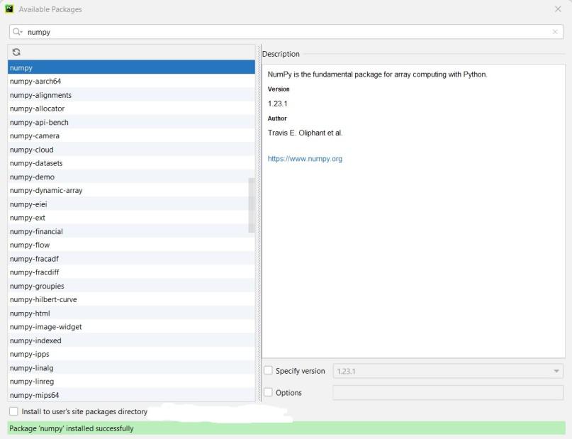Select numpy-ext package
572x439 pixels.
pyautogui.click(x=131, y=218)
